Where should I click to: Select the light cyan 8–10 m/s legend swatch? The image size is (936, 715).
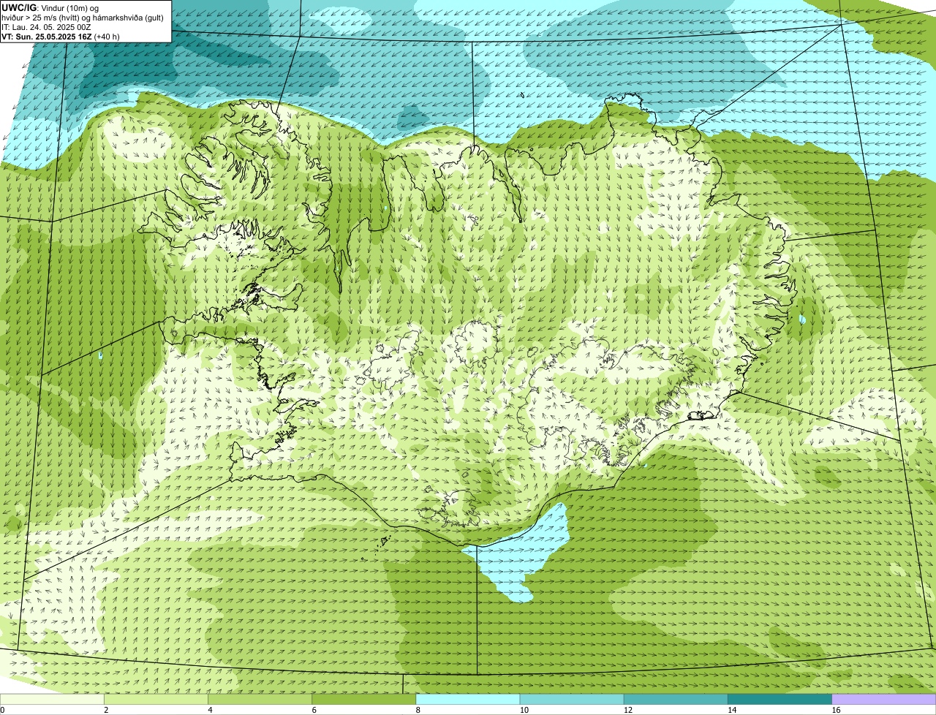click(468, 700)
